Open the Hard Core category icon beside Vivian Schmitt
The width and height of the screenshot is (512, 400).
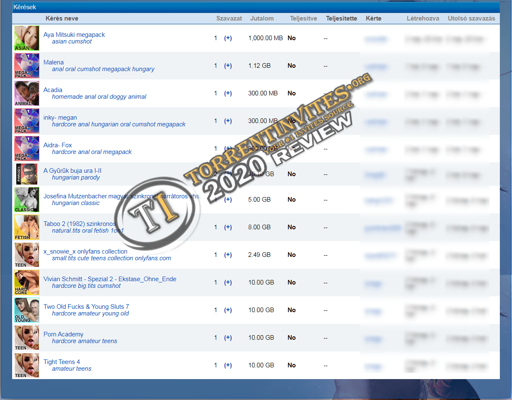pyautogui.click(x=27, y=282)
